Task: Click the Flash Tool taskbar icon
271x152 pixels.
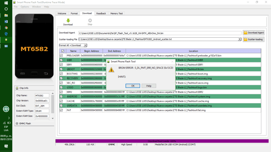Action: tap(6, 40)
